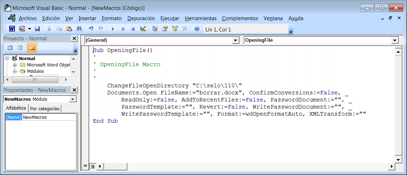Close the Propiedades - NewMacros panel
Image resolution: width=407 pixels, height=175 pixels.
point(74,90)
